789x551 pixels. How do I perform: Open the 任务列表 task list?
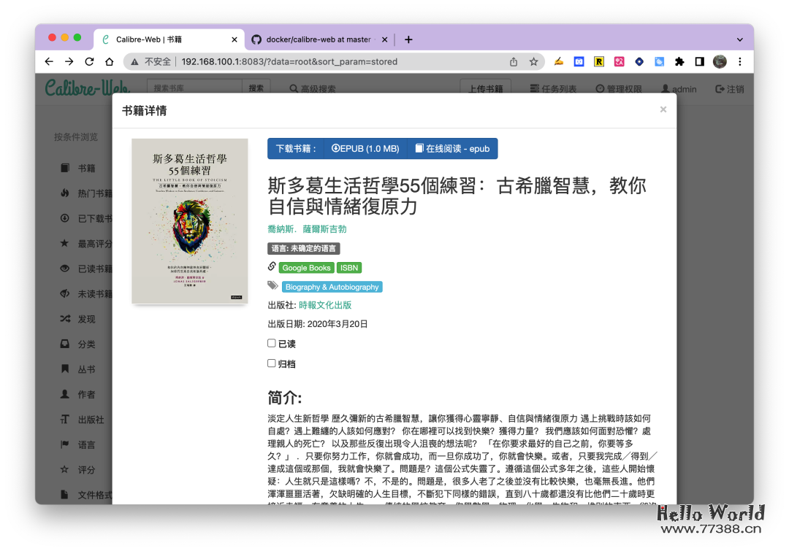tap(553, 89)
